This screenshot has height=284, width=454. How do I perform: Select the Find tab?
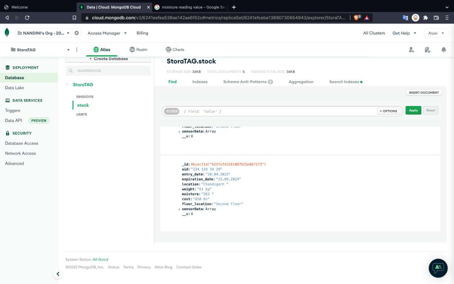click(x=173, y=82)
